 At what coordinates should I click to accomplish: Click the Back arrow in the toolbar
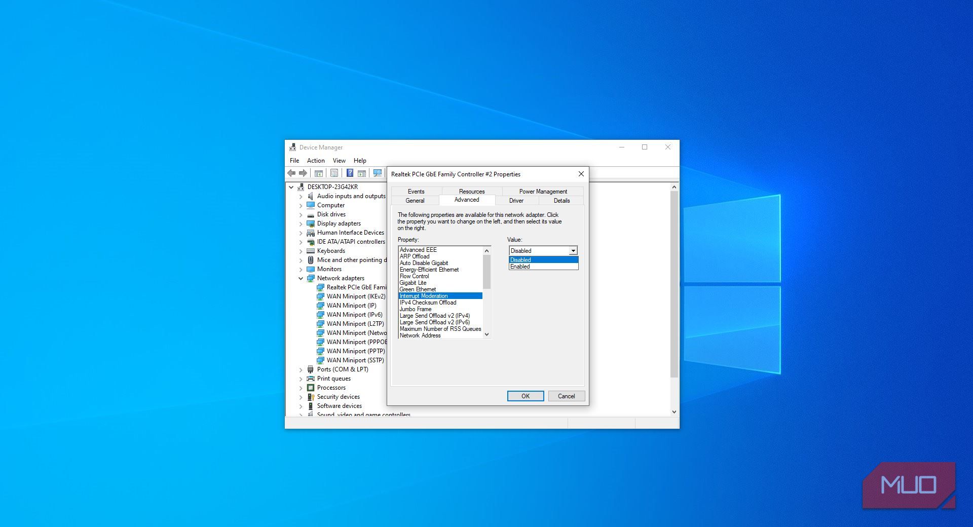(x=291, y=173)
